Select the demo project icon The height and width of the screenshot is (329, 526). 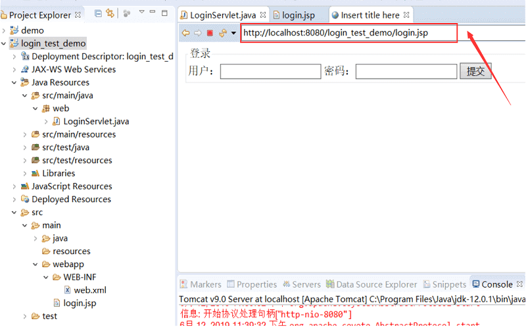14,30
